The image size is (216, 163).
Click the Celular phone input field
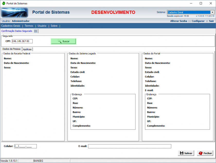pos(25,146)
